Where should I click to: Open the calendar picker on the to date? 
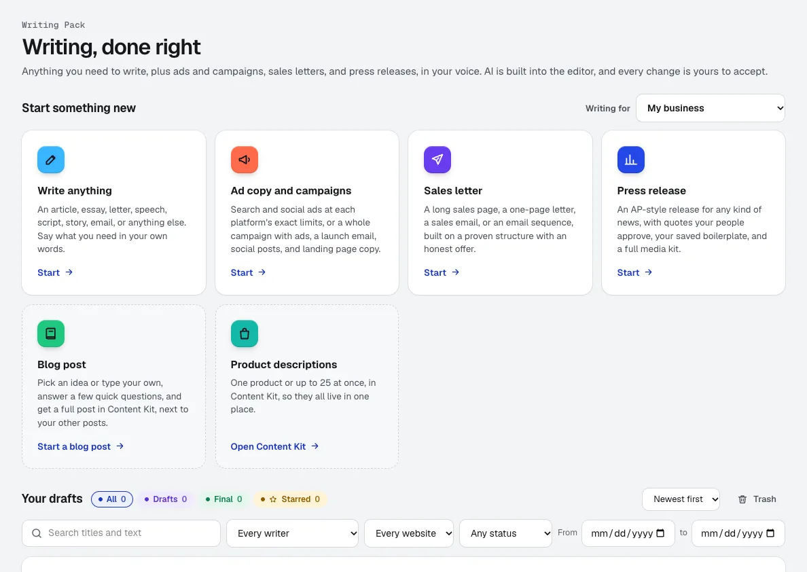770,533
